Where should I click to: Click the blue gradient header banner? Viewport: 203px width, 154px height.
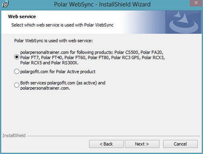pyautogui.click(x=101, y=22)
